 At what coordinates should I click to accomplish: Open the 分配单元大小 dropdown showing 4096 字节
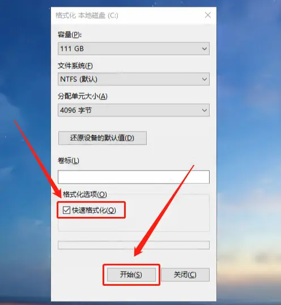134,110
